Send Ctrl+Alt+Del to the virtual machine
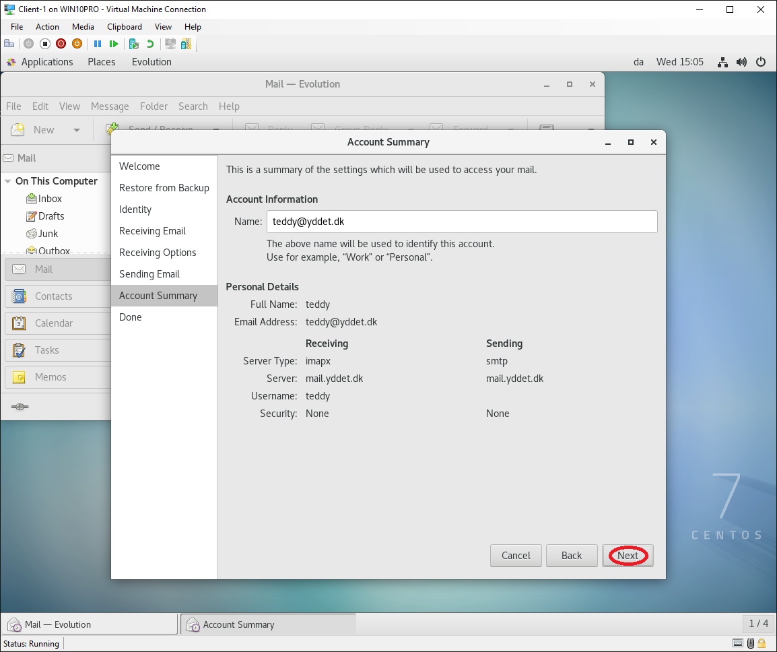 coord(9,44)
